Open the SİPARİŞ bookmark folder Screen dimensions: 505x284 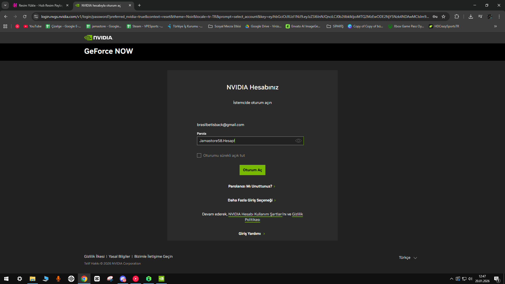335,26
